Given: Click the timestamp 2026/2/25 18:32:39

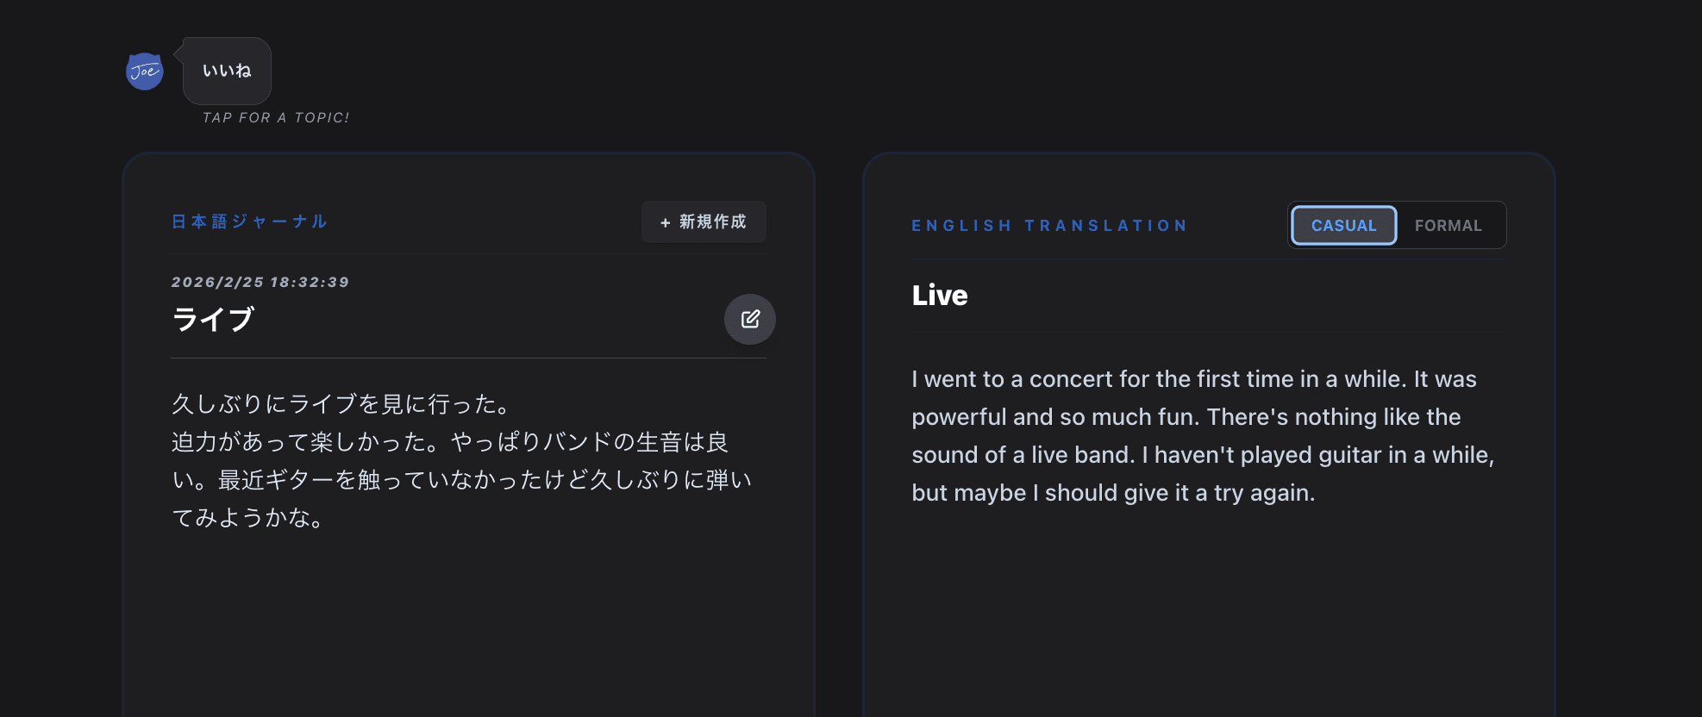Looking at the screenshot, I should pos(259,281).
